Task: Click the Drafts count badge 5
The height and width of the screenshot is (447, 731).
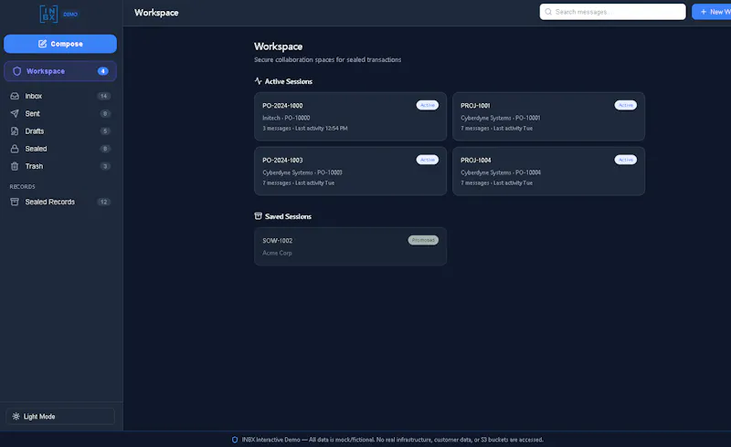Action: (x=105, y=131)
